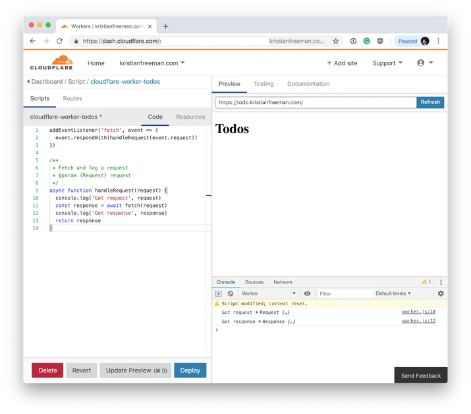Go to Dashboard breadcrumb link
The width and height of the screenshot is (471, 414).
click(x=47, y=82)
